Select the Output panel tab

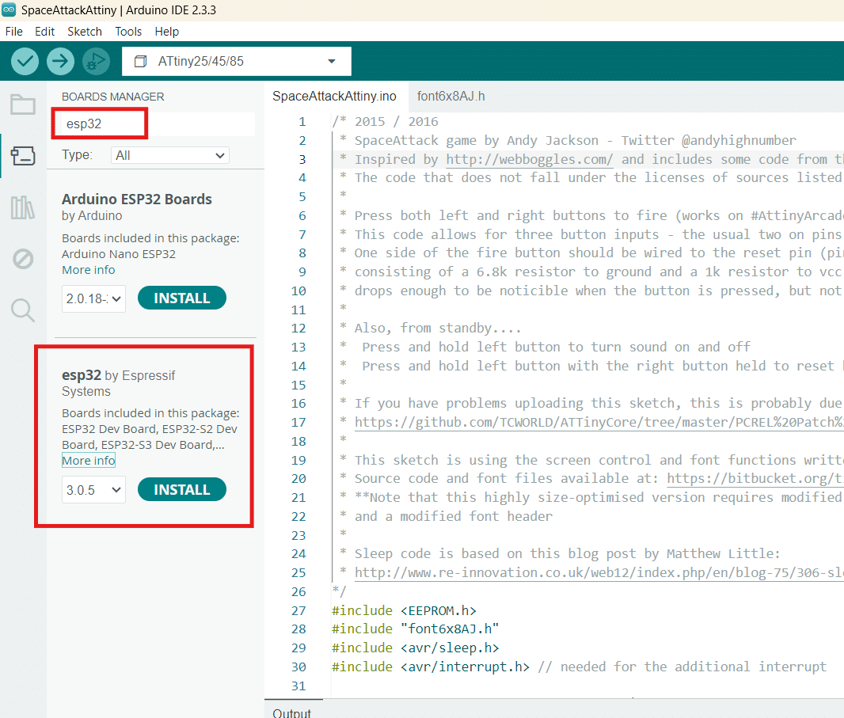(291, 712)
